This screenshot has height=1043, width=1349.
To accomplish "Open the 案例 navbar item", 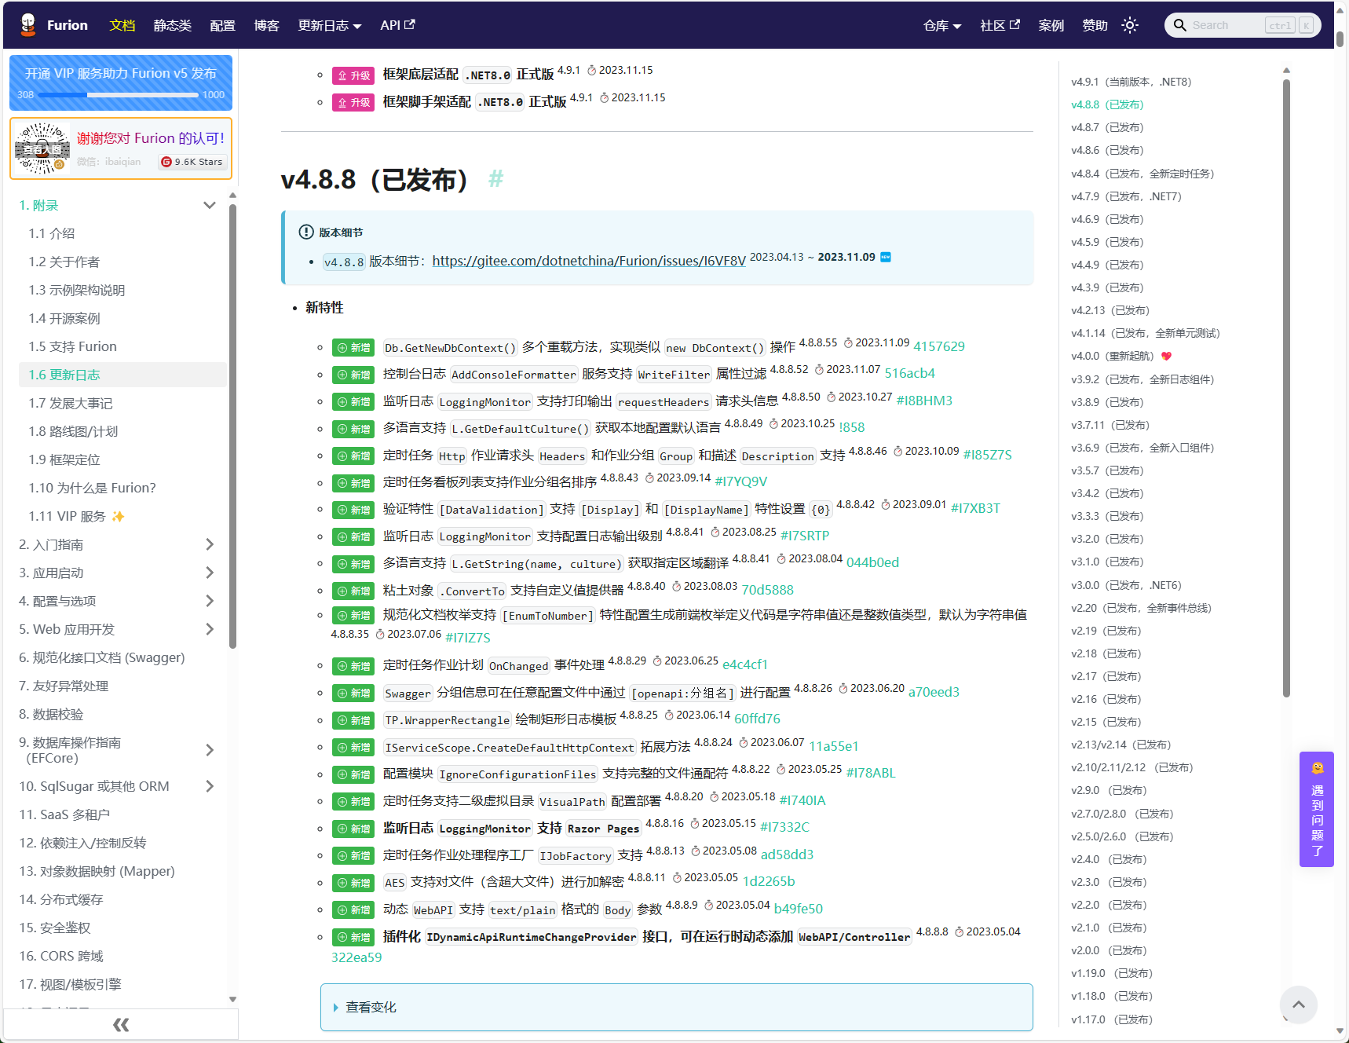I will pos(1051,25).
